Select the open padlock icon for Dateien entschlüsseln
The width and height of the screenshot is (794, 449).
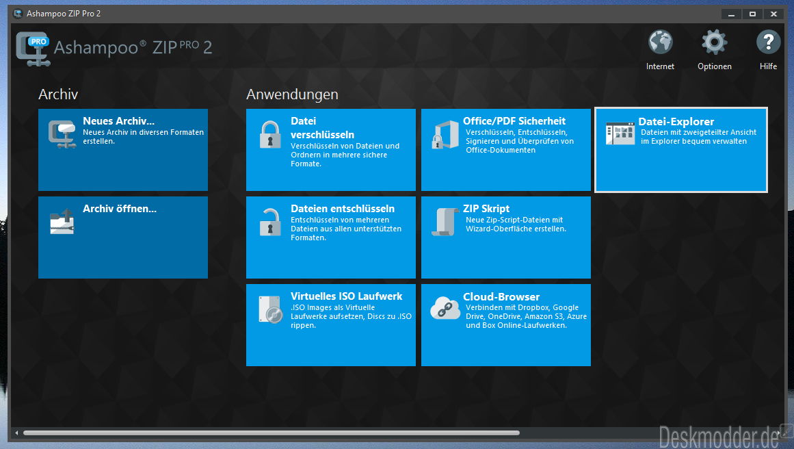pyautogui.click(x=270, y=222)
